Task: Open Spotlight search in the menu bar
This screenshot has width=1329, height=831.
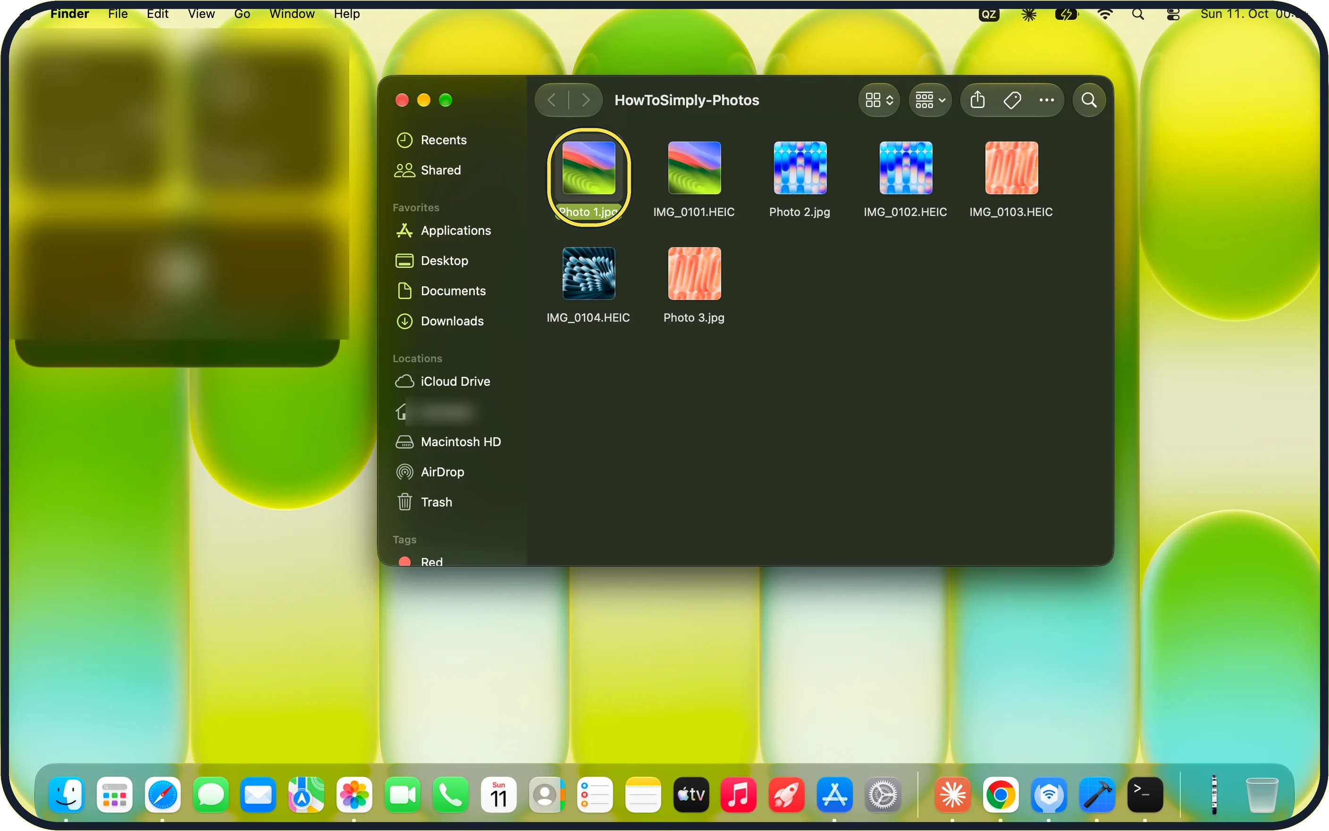Action: (x=1138, y=14)
